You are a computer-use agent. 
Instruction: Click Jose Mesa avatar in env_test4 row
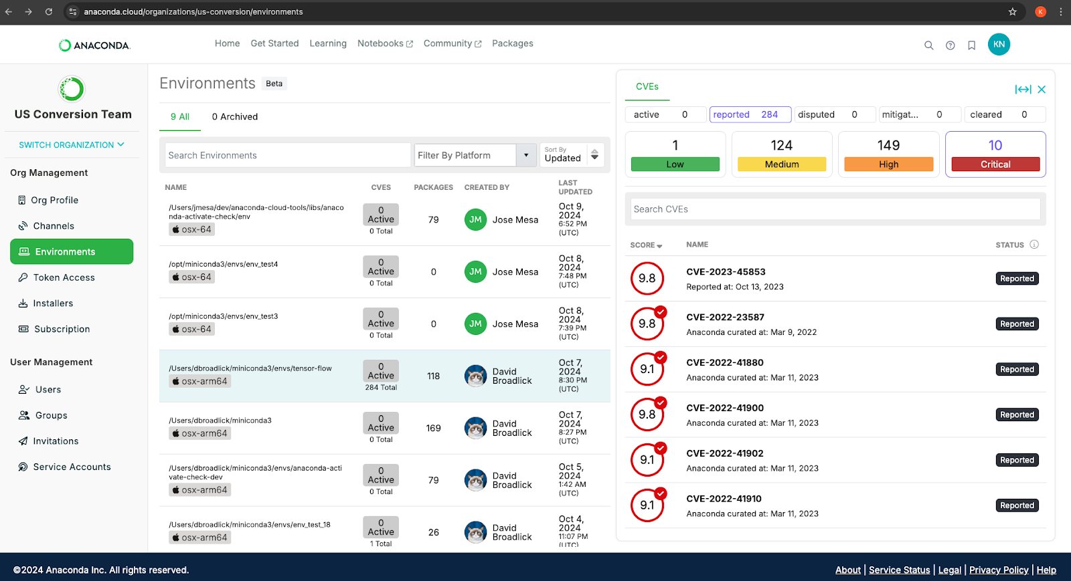[475, 271]
